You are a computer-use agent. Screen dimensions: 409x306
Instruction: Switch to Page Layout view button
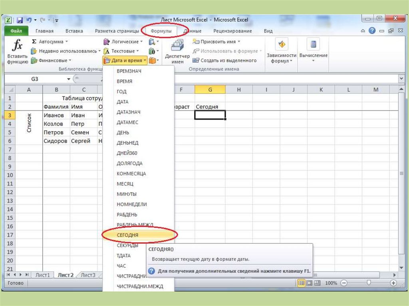[x=309, y=283]
